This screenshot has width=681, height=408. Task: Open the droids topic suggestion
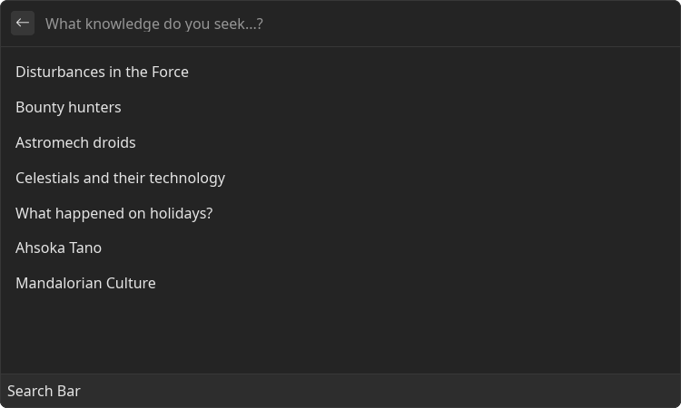pyautogui.click(x=340, y=142)
